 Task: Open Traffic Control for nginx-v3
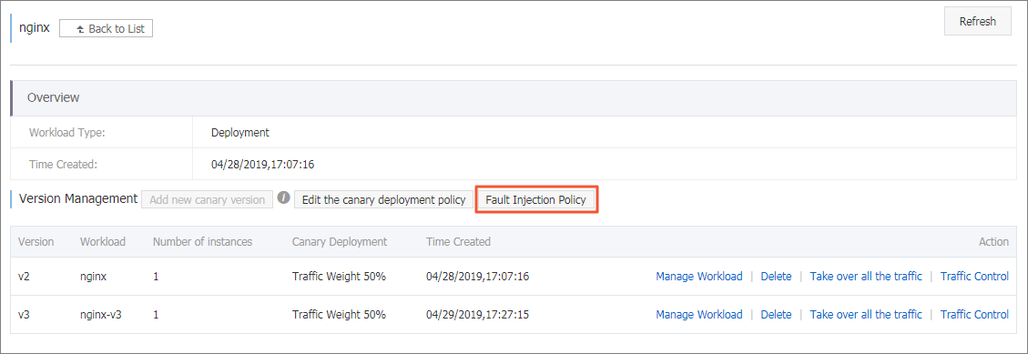pyautogui.click(x=974, y=315)
